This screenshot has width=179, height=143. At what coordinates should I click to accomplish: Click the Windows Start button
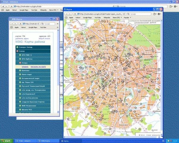pos(6,141)
